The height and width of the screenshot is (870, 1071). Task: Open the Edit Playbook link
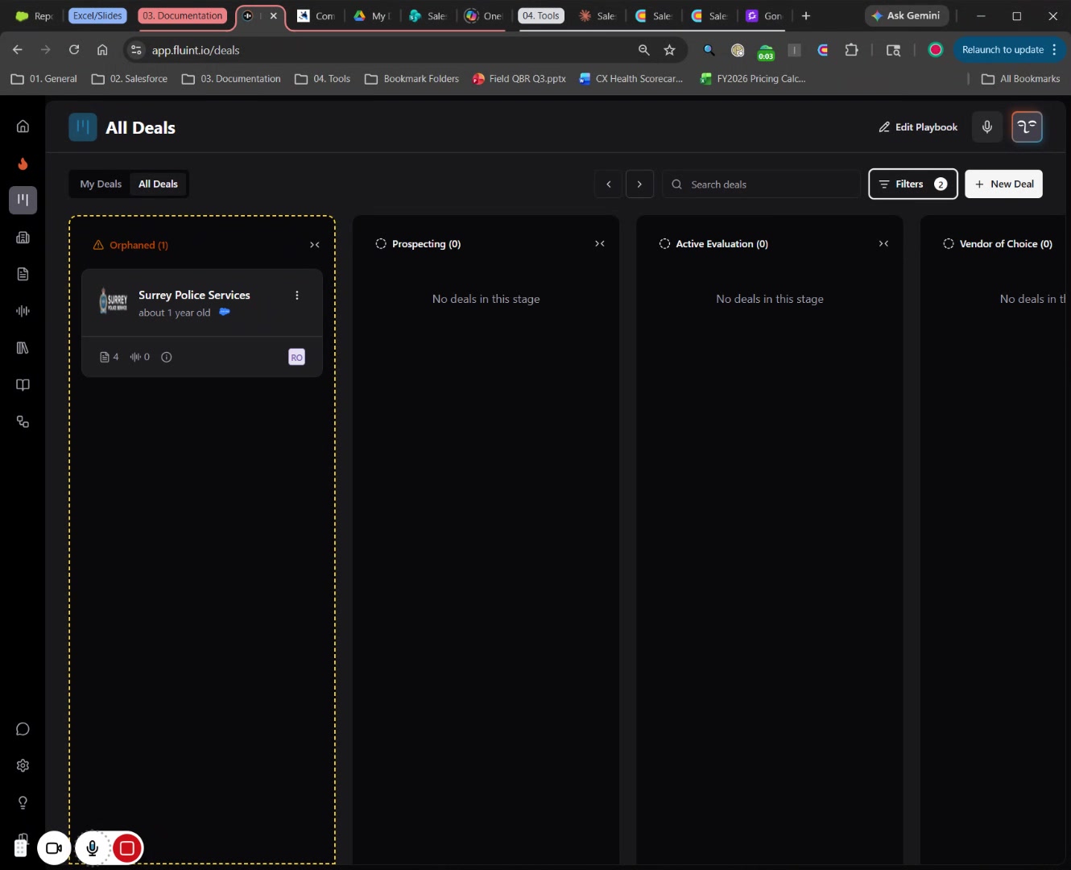(x=918, y=127)
